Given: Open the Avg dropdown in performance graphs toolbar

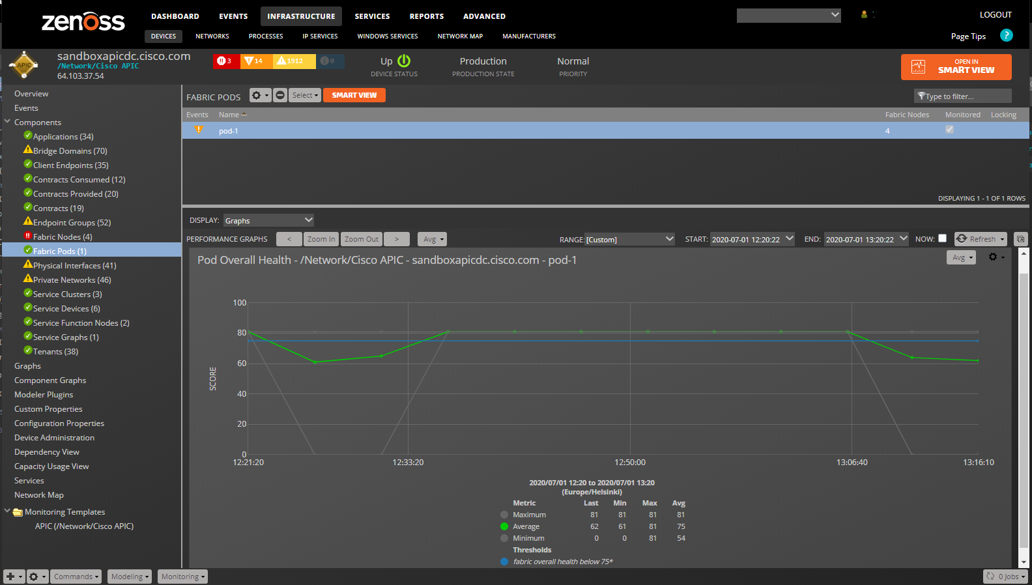Looking at the screenshot, I should pos(433,239).
